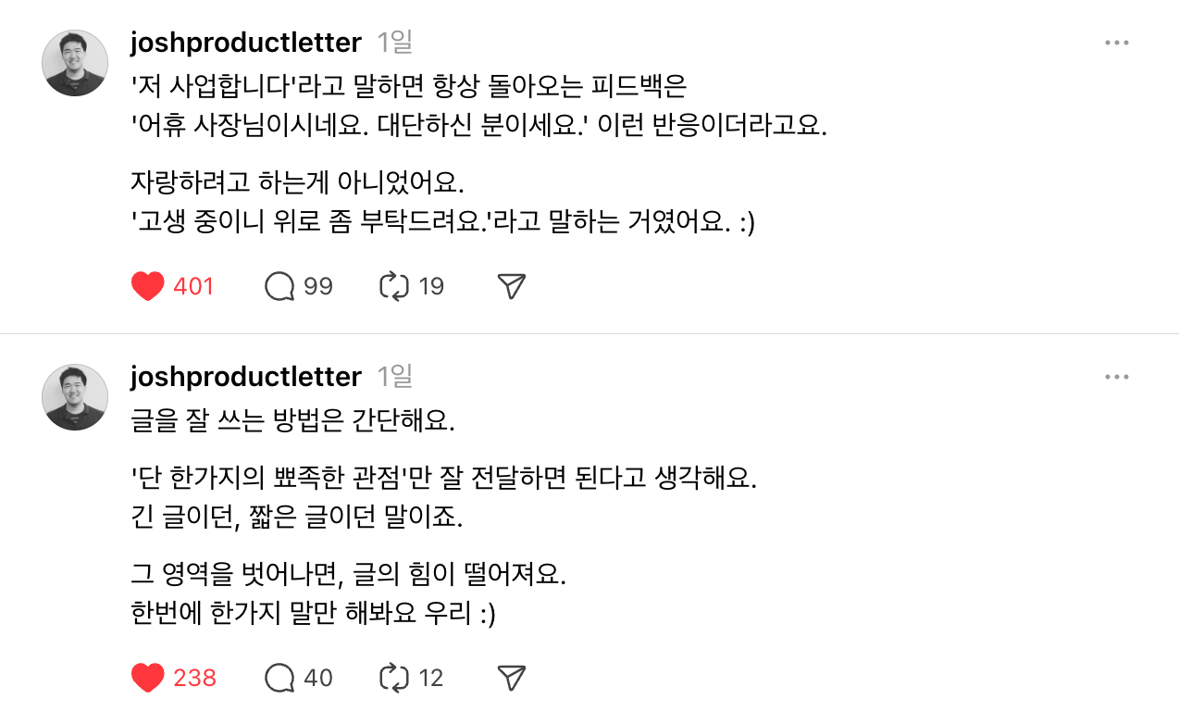Image resolution: width=1179 pixels, height=724 pixels.
Task: View the 238 likes count
Action: (194, 679)
